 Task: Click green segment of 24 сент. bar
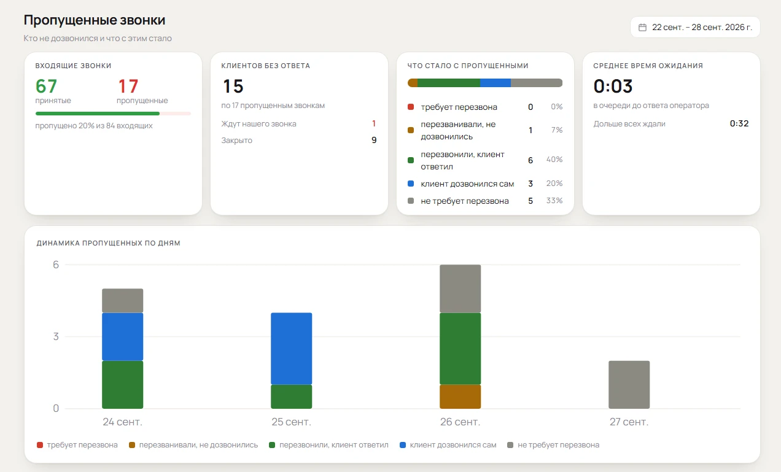(x=122, y=385)
